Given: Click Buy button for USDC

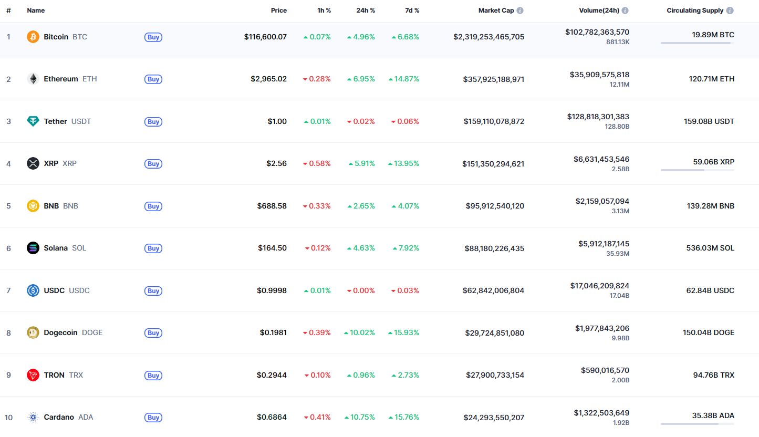Looking at the screenshot, I should point(153,291).
